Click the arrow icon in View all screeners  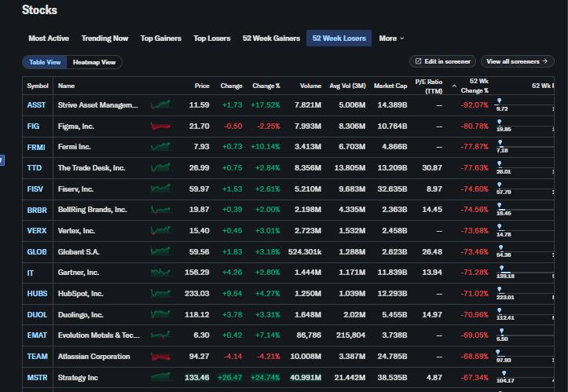542,61
